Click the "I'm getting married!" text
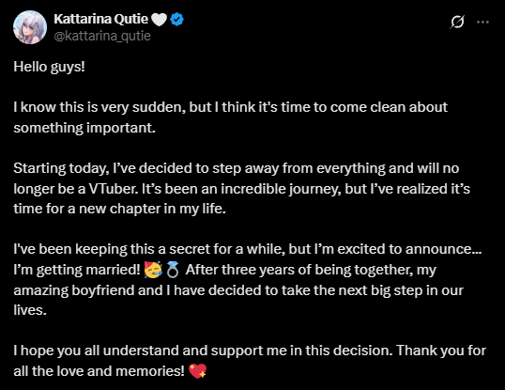This screenshot has width=505, height=390. pyautogui.click(x=77, y=270)
